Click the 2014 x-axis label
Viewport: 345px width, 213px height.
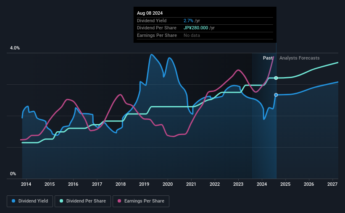coord(26,184)
